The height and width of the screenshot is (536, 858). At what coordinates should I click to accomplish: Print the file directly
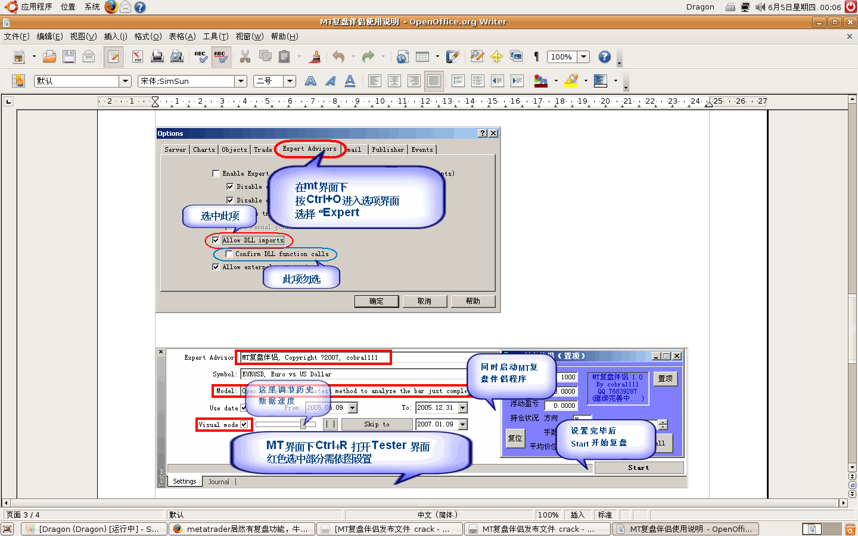[157, 57]
